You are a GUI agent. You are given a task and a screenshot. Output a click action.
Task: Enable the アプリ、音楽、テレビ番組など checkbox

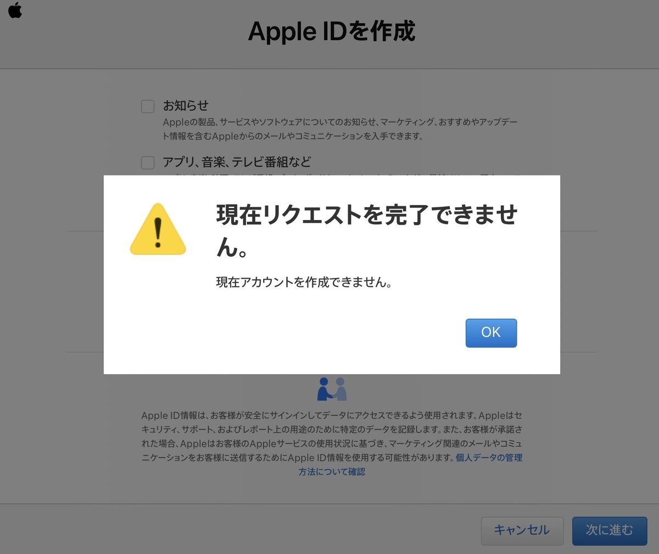(148, 163)
